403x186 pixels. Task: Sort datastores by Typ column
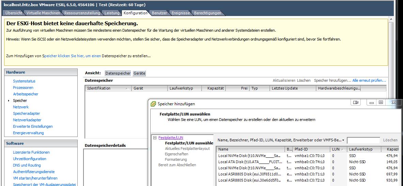260,88
